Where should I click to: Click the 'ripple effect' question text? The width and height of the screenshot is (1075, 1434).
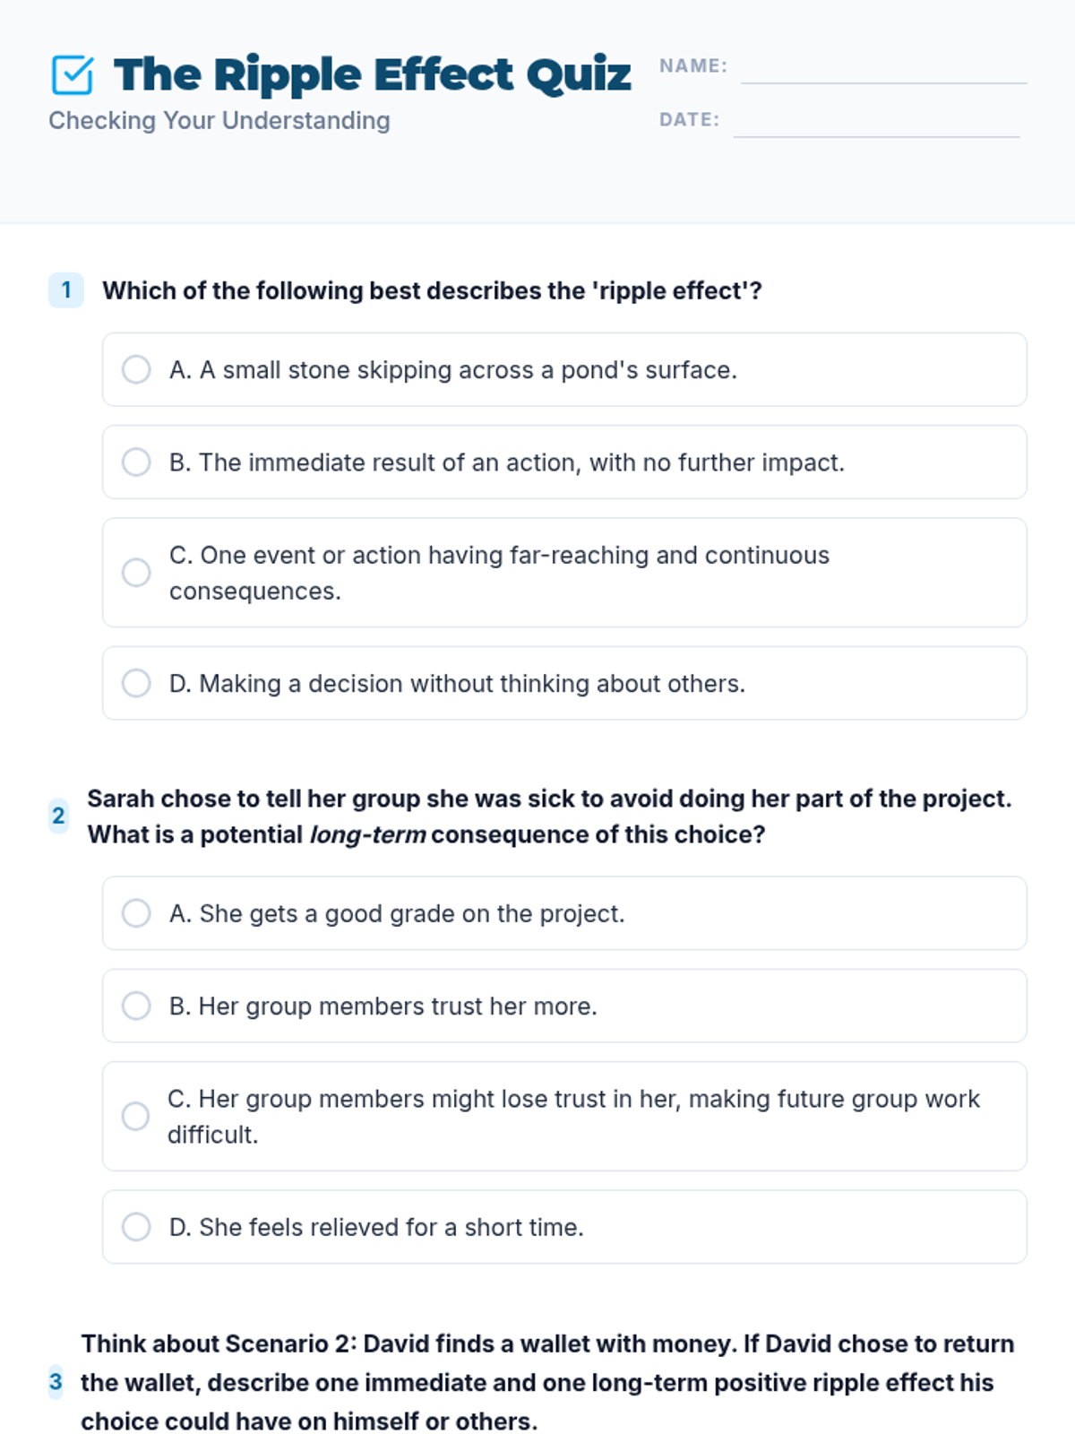(x=432, y=290)
